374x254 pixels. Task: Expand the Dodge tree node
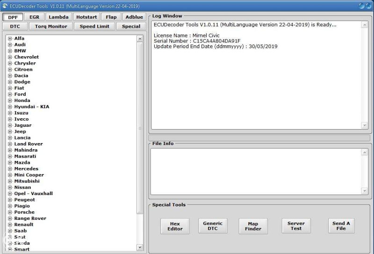tap(10, 82)
